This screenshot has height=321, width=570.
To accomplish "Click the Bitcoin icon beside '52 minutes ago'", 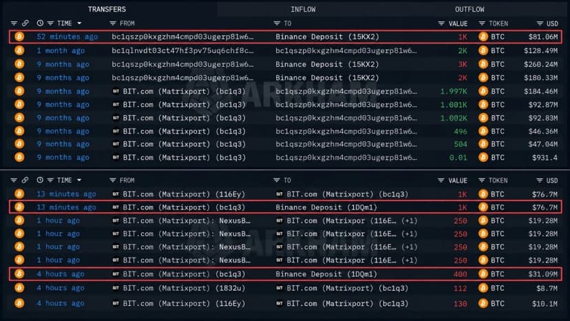I will pyautogui.click(x=19, y=37).
